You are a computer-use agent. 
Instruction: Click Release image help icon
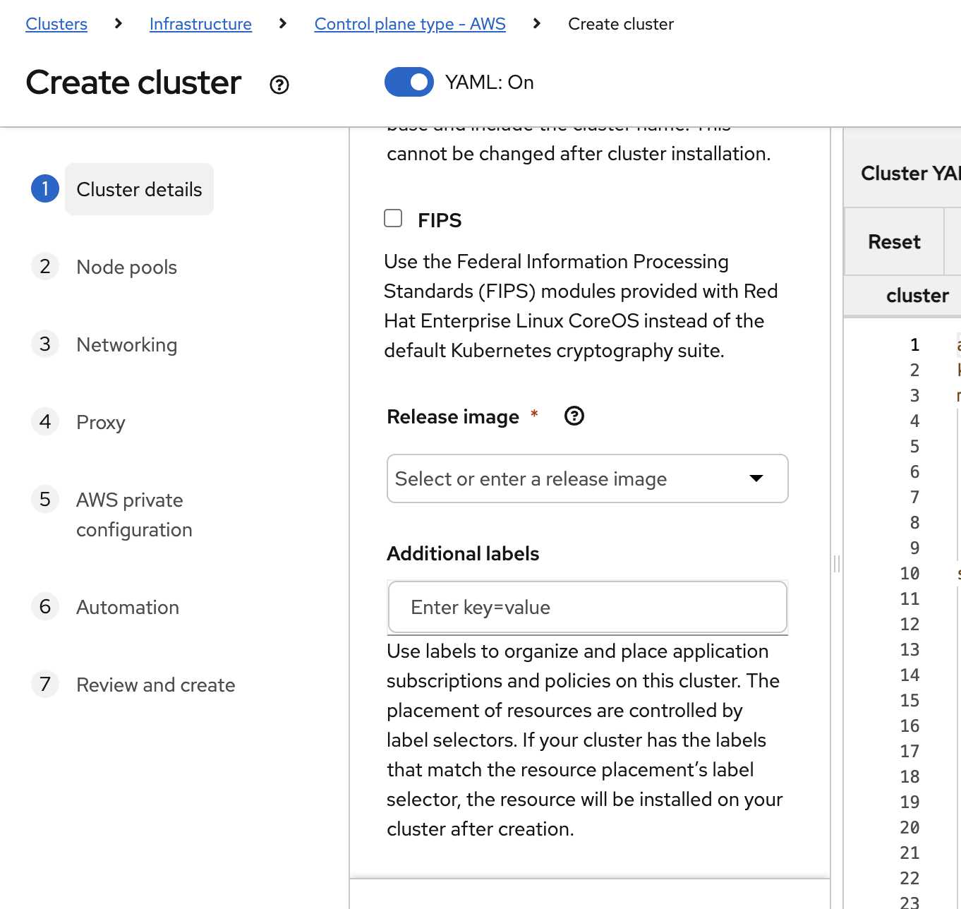[574, 416]
